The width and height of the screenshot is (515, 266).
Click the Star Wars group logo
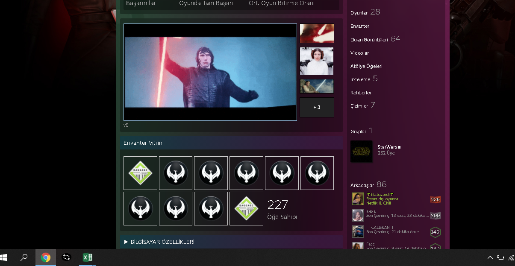(361, 152)
